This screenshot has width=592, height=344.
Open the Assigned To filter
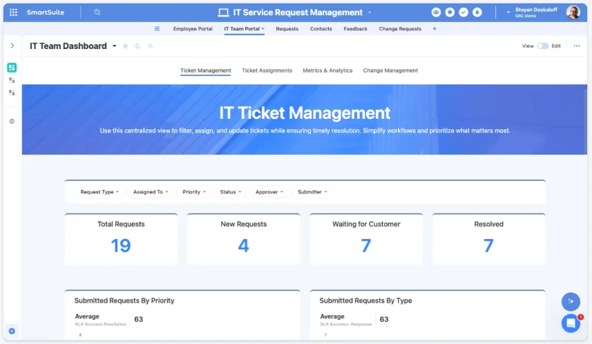click(151, 192)
